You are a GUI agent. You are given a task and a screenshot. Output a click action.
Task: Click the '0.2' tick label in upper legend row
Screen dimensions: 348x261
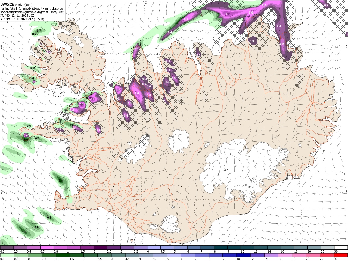(2, 251)
